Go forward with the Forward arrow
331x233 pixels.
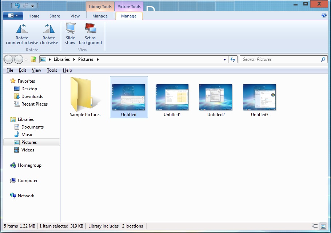[19, 59]
